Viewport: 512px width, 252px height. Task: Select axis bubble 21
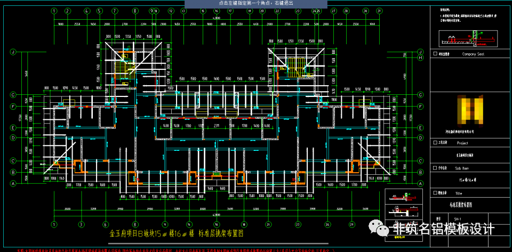[268, 224]
